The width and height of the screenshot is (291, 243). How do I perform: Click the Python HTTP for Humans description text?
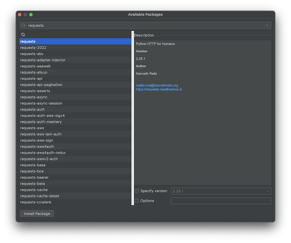click(155, 44)
